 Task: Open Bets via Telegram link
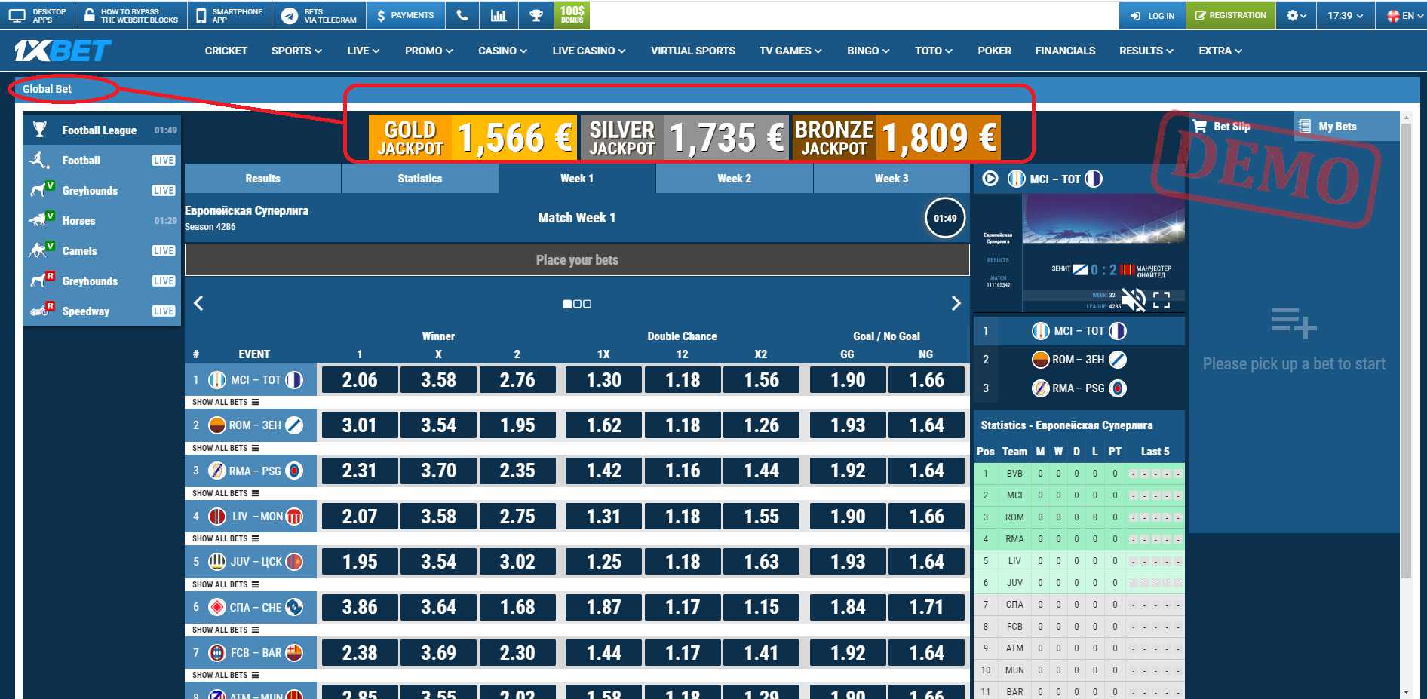point(319,15)
